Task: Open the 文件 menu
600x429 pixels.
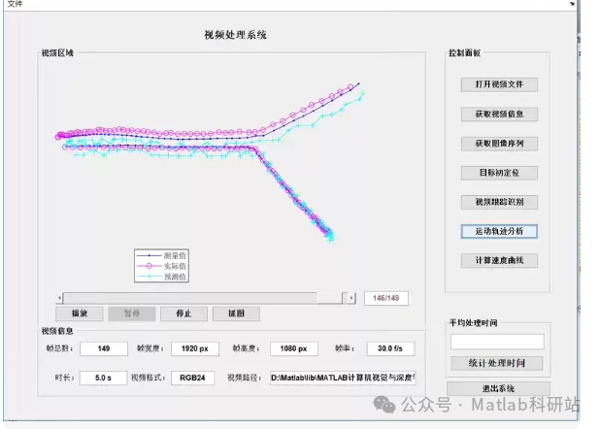Action: 16,4
